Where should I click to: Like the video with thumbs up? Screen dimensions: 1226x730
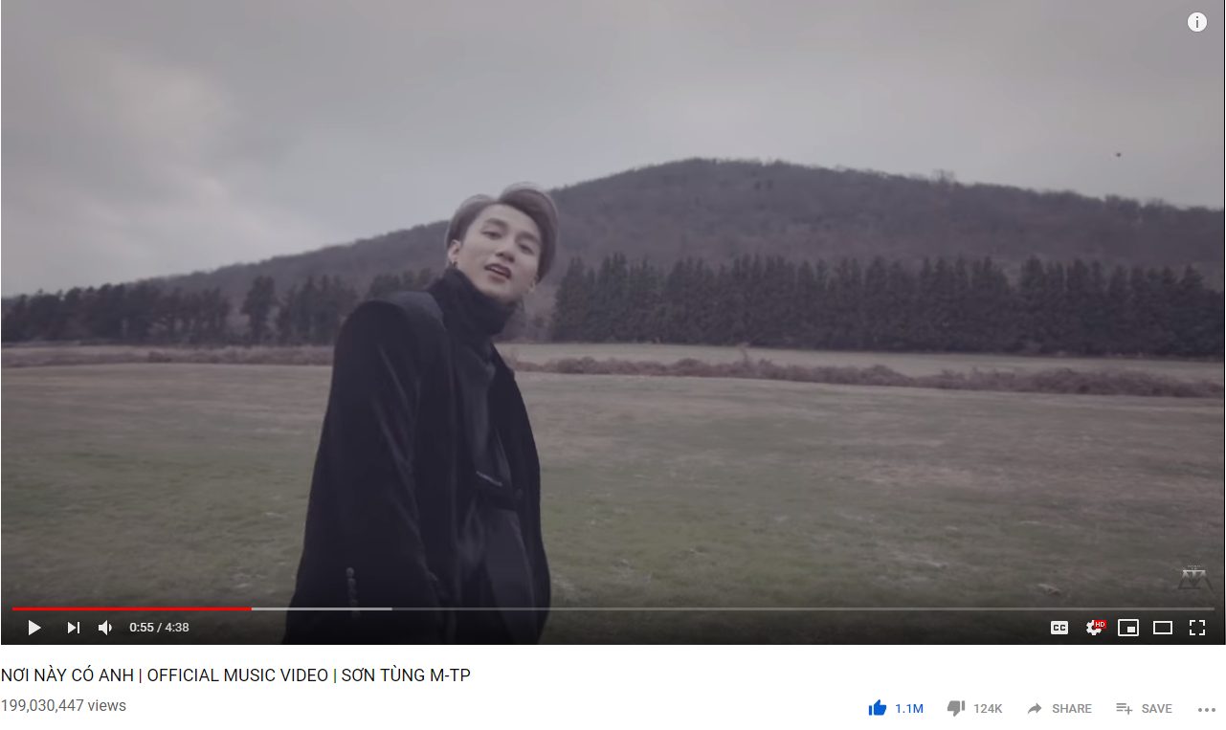(877, 708)
